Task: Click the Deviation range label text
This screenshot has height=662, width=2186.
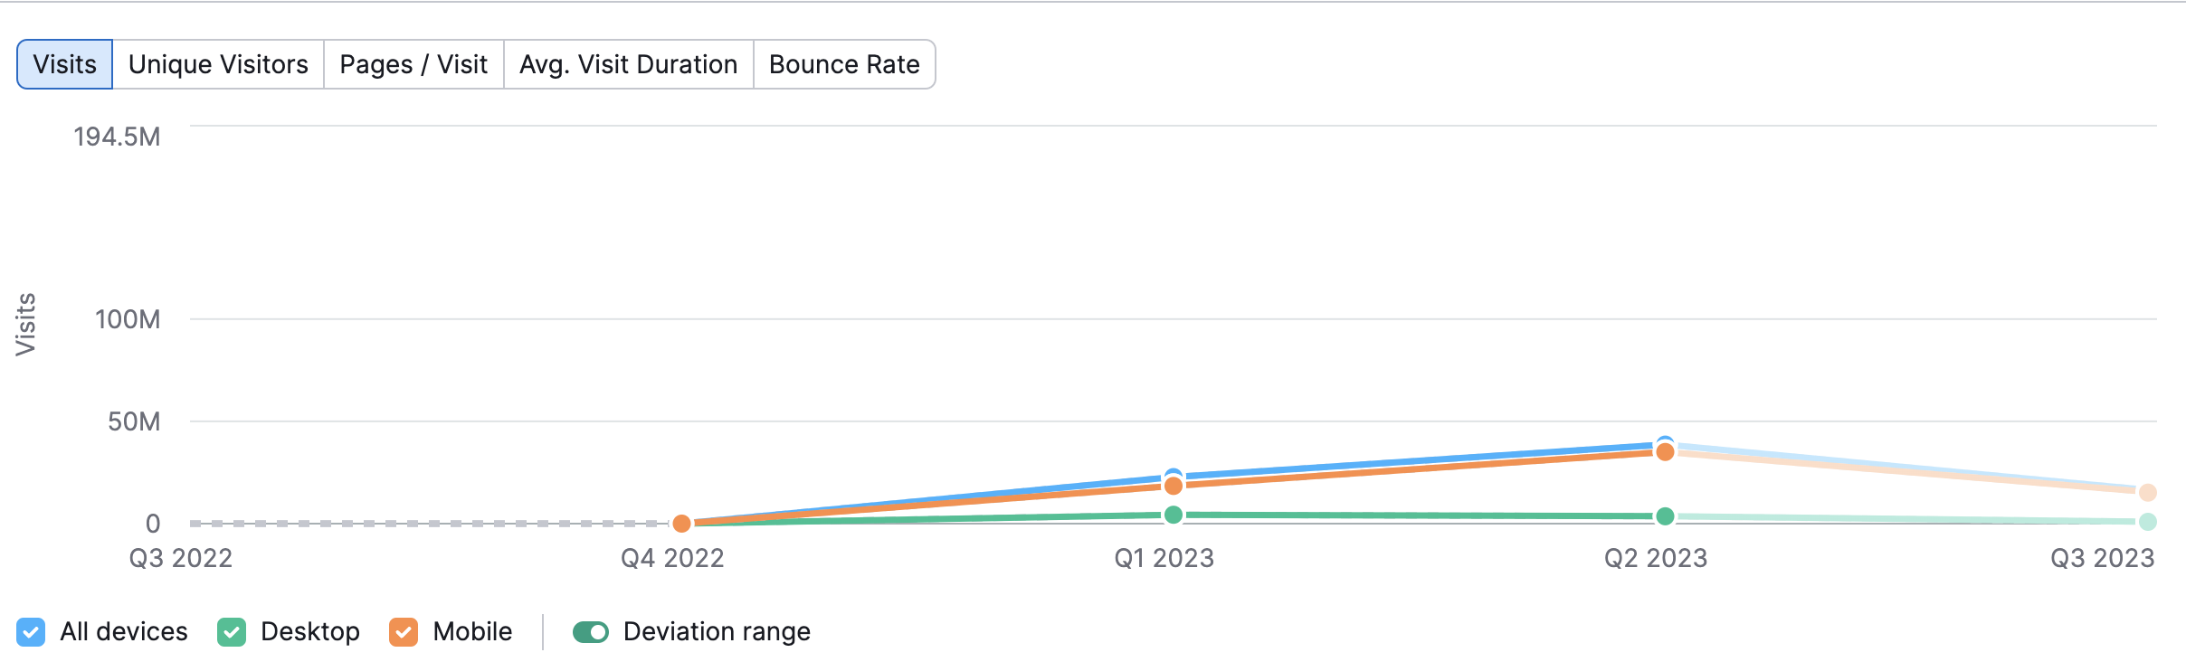Action: point(717,631)
